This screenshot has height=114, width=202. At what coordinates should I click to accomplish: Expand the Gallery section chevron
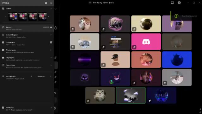click(51, 9)
